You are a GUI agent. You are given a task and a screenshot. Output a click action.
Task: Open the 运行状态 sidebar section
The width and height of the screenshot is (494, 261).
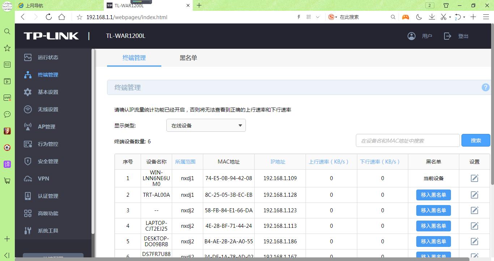point(47,57)
